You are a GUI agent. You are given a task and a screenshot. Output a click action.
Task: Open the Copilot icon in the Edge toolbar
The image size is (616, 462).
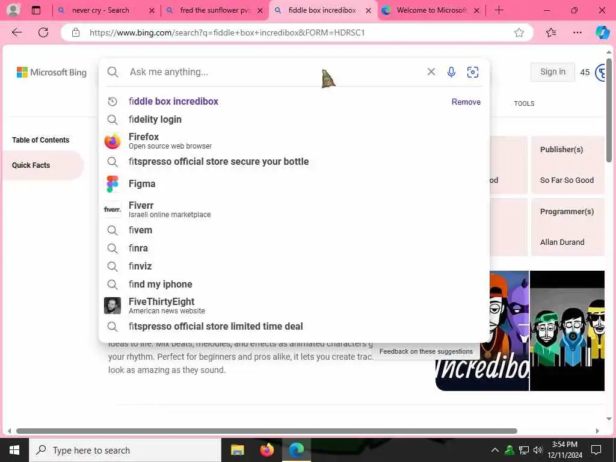[602, 32]
